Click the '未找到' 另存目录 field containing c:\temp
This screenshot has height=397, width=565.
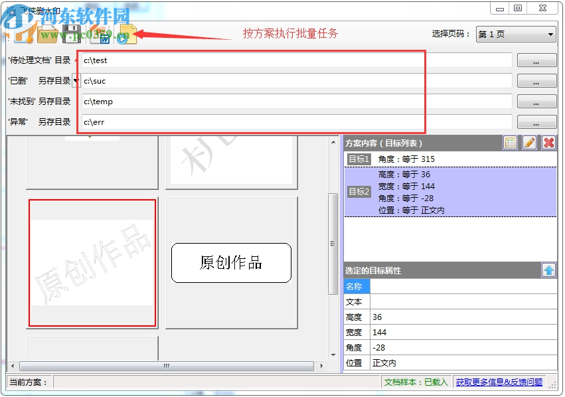(297, 101)
